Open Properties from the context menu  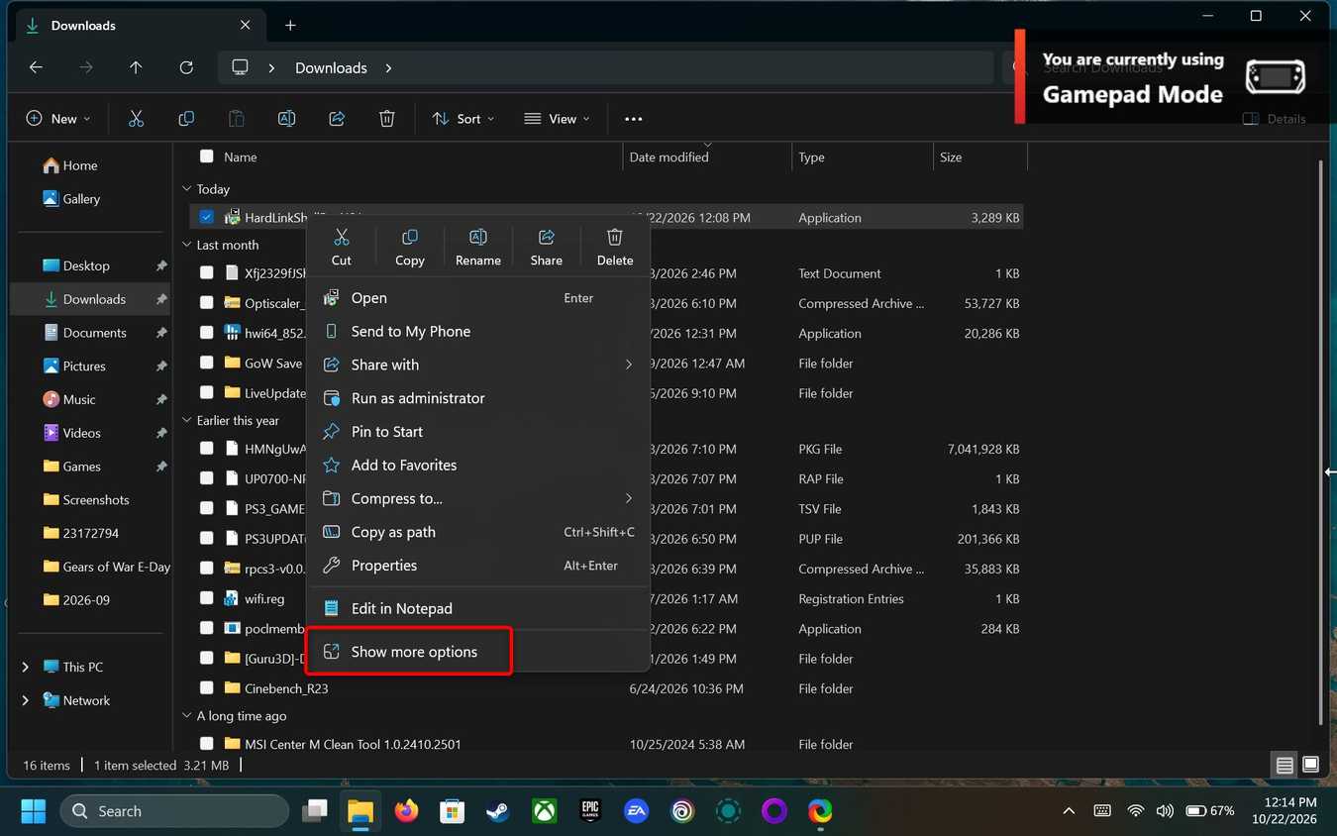[478, 566]
